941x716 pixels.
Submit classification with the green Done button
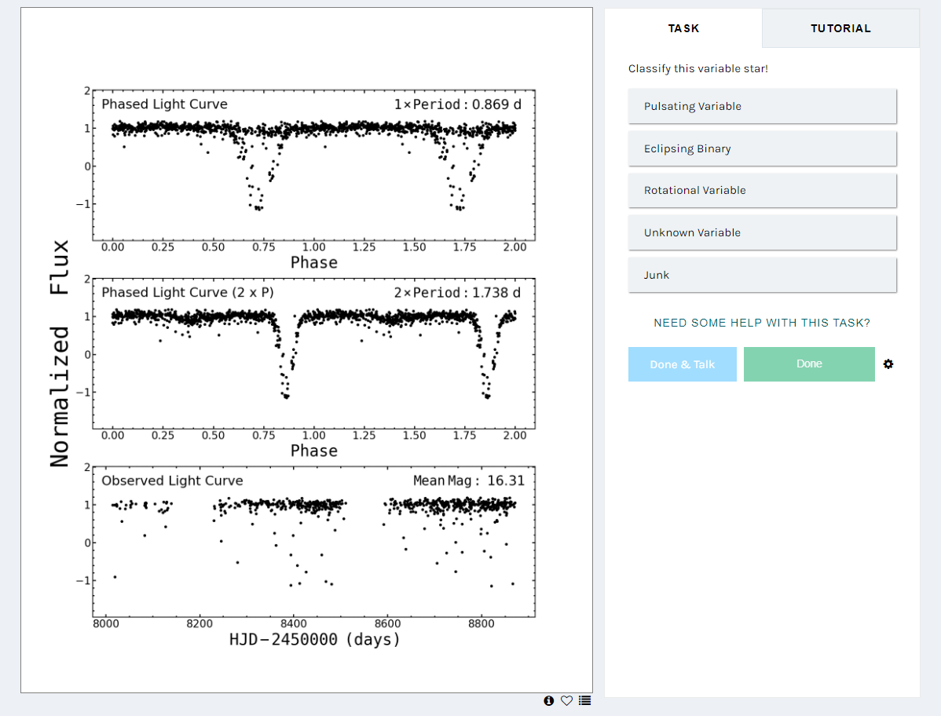click(x=809, y=364)
